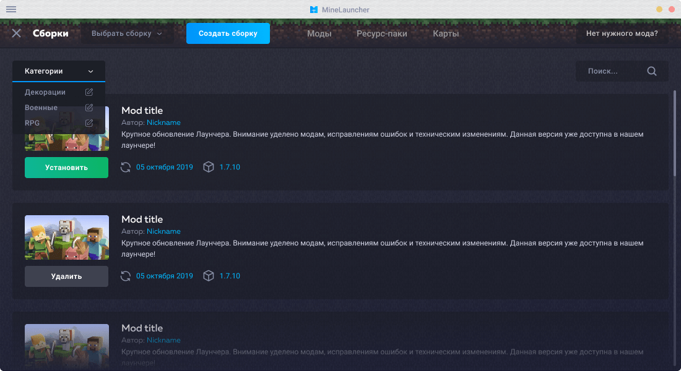Screen dimensions: 681x371
Task: Click edit icon next to RPG
Action: pos(89,123)
